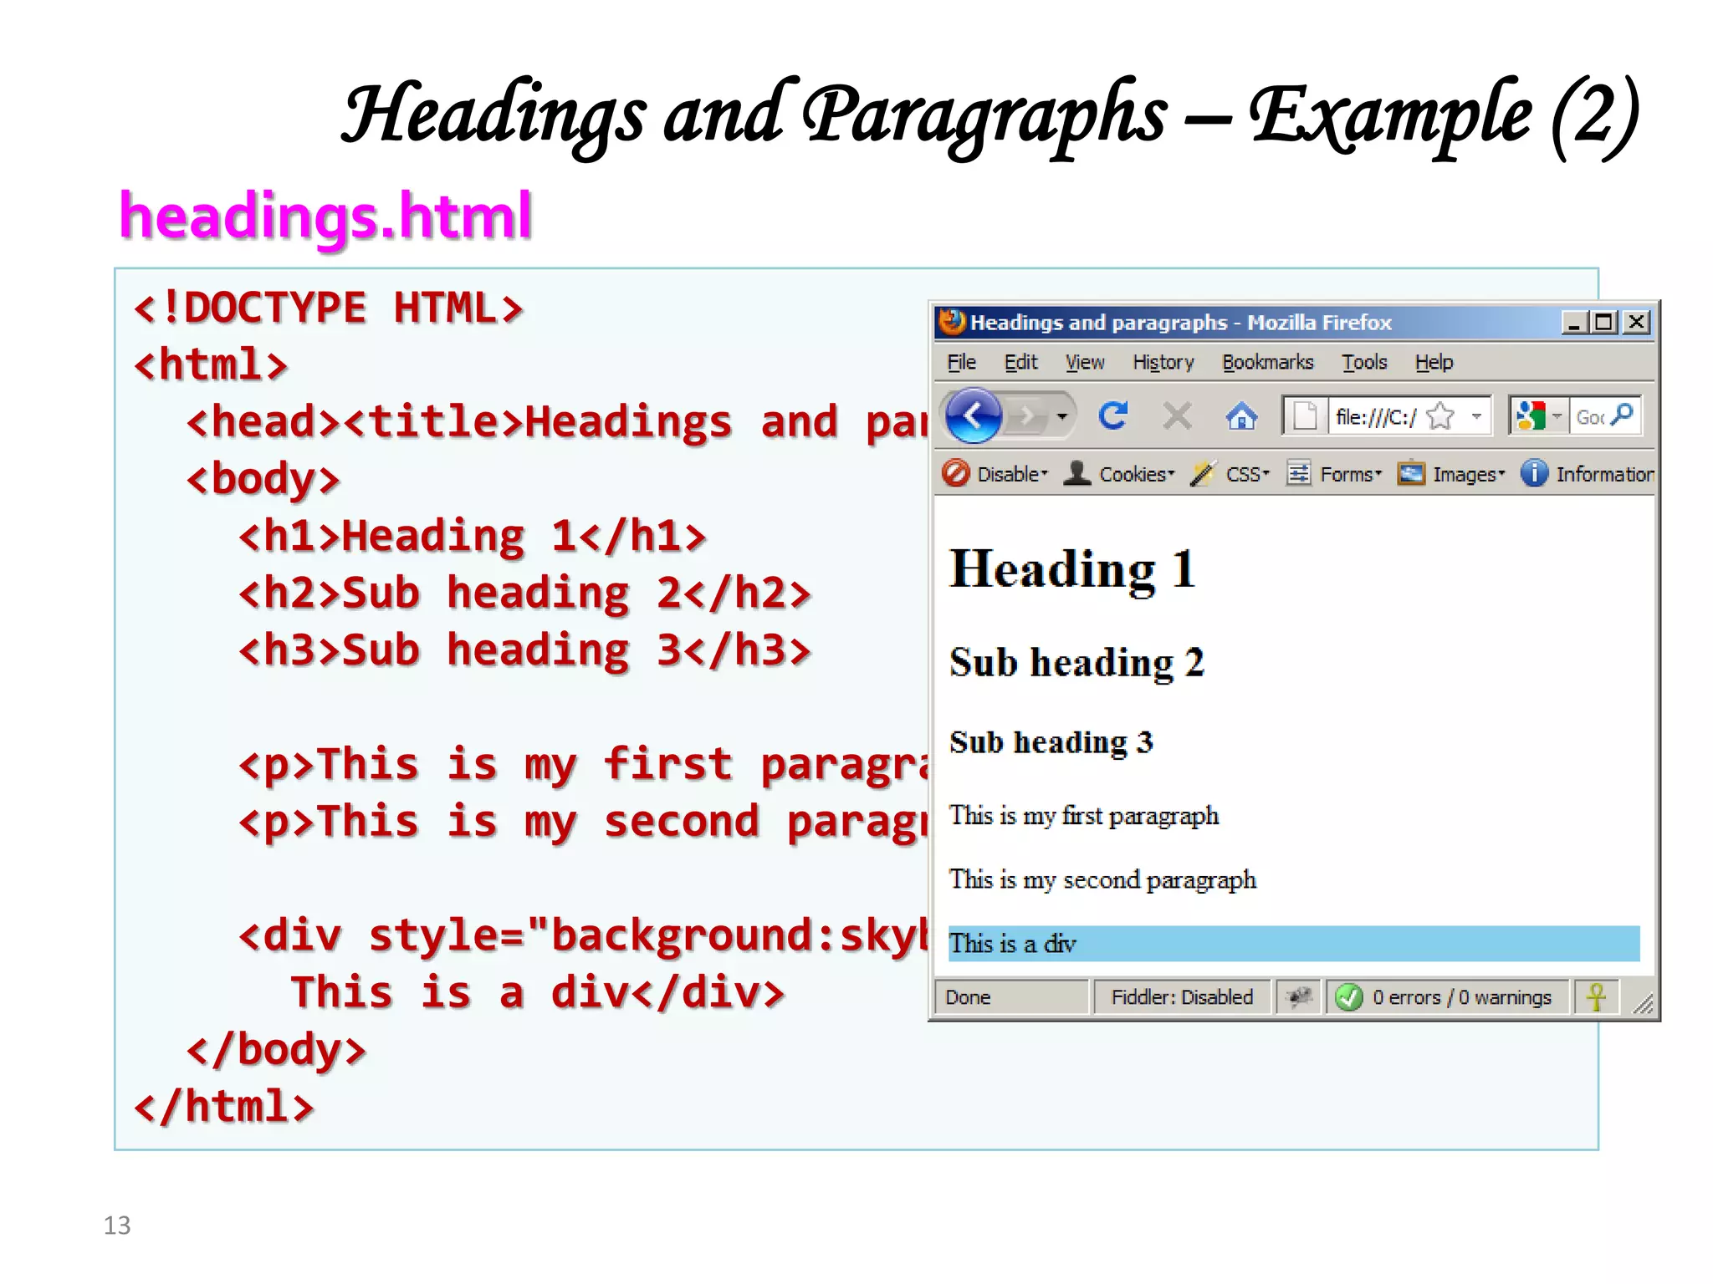1713x1284 pixels.
Task: Minimize the Firefox window
Action: click(1574, 323)
